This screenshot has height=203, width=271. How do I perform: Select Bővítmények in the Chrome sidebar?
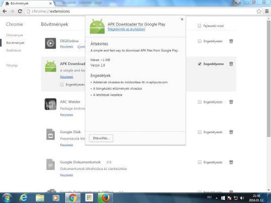(15, 43)
